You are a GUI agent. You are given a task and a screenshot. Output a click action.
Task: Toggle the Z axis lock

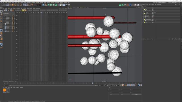(x=29, y=5)
